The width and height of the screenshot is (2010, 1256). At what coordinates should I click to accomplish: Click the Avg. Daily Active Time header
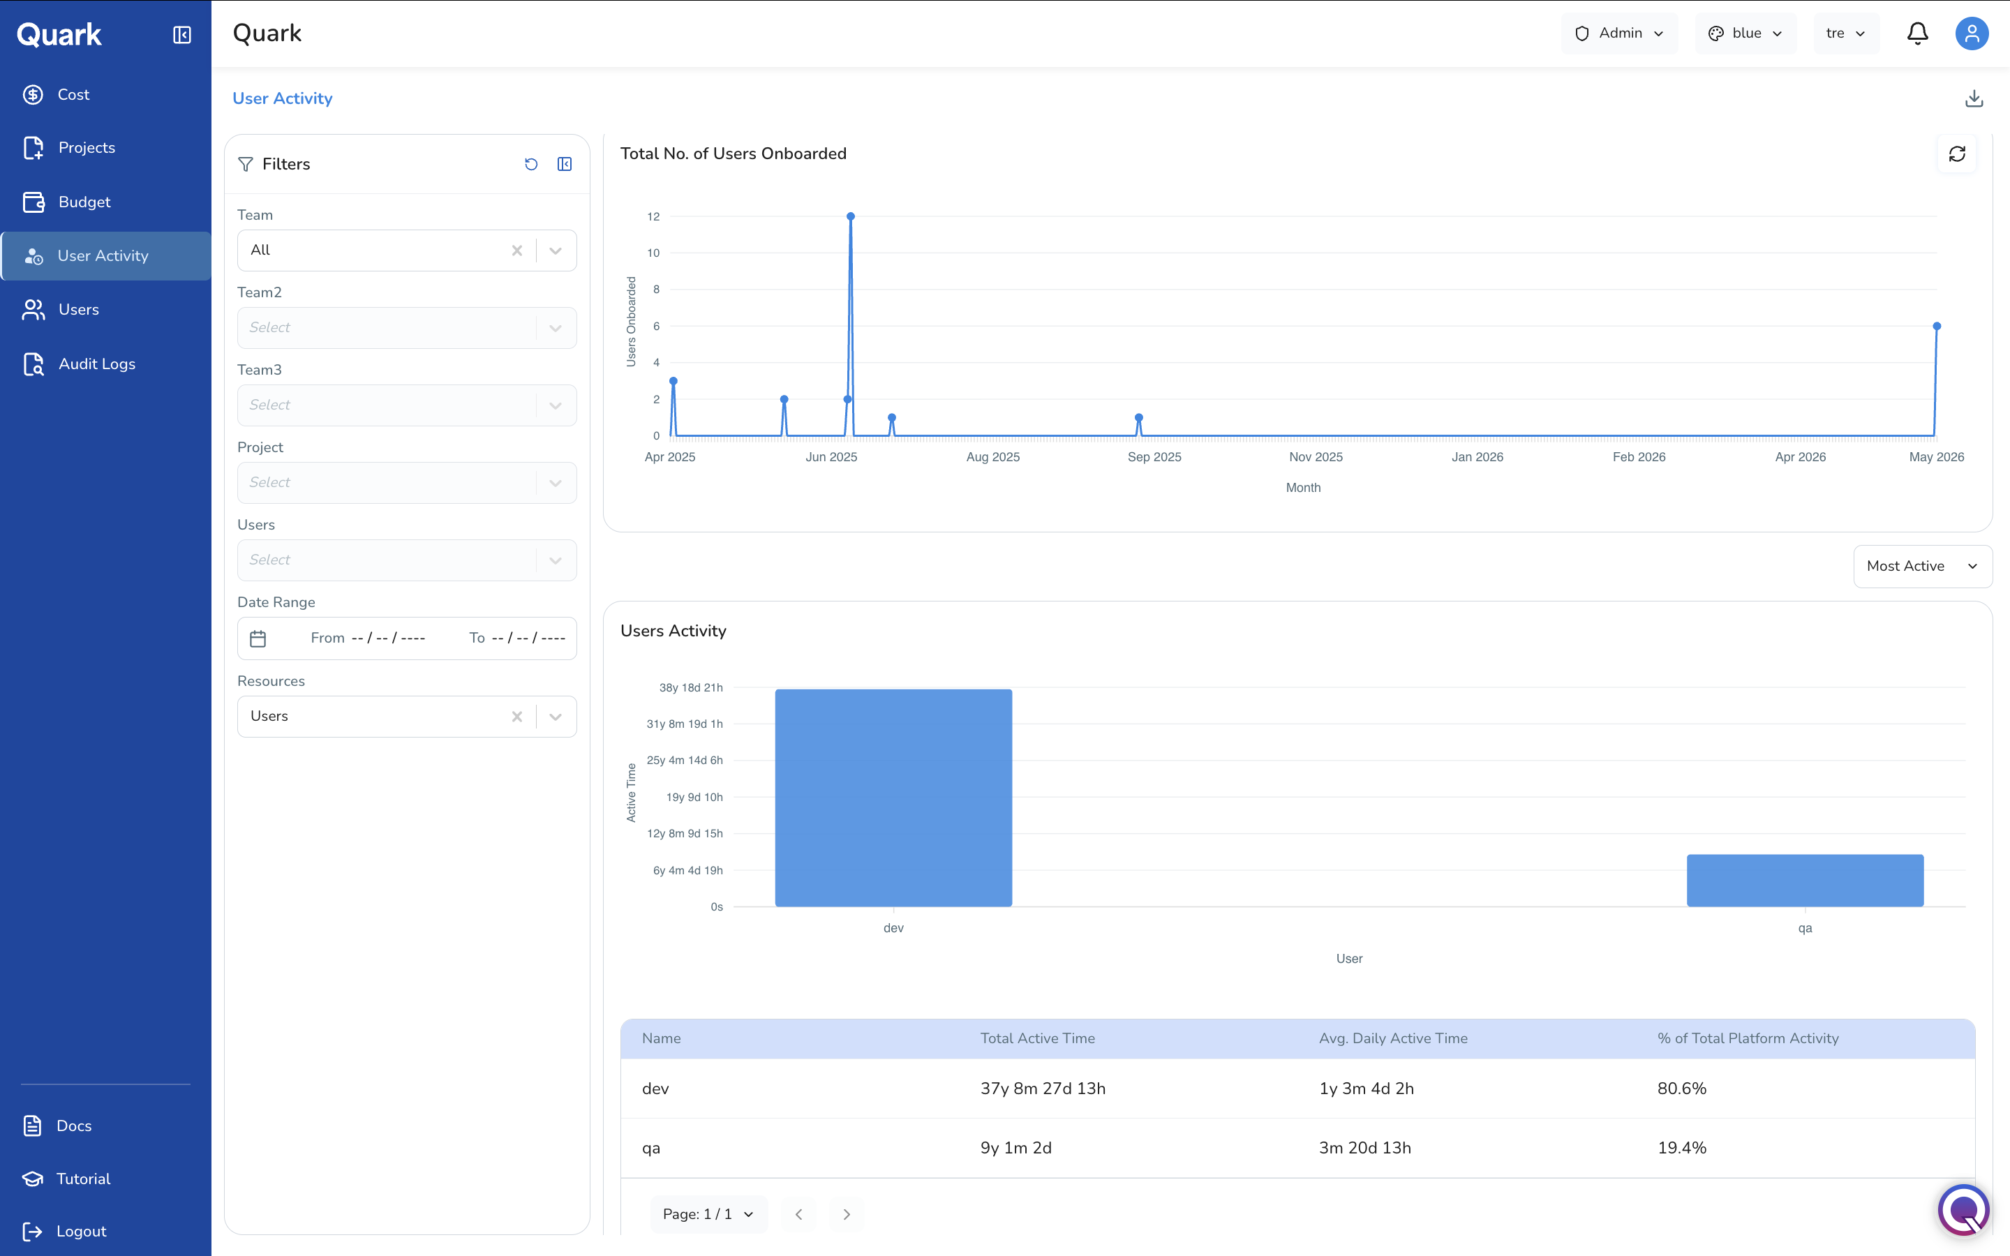click(x=1393, y=1038)
